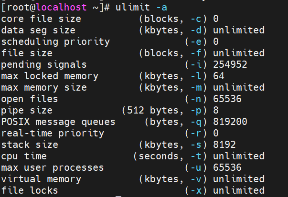288x197 pixels.
Task: Click the 'virtual memory' label
Action: click(41, 179)
